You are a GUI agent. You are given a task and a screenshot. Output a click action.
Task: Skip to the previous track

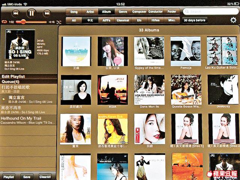point(16,13)
